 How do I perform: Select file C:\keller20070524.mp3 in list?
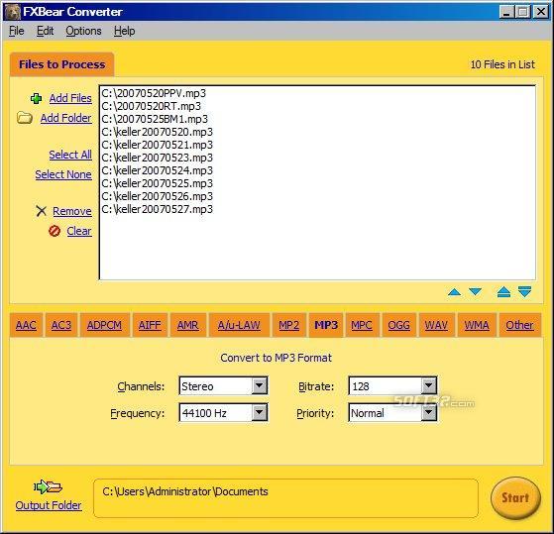coord(158,170)
